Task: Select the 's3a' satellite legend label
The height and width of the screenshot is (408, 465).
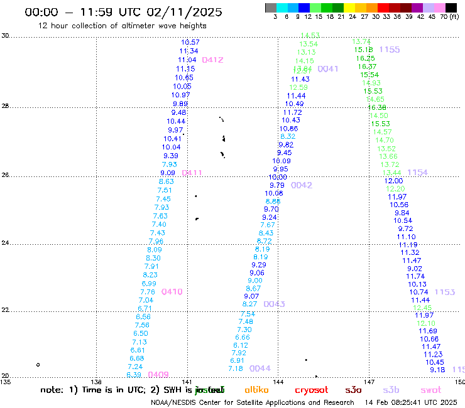Action: click(x=353, y=390)
